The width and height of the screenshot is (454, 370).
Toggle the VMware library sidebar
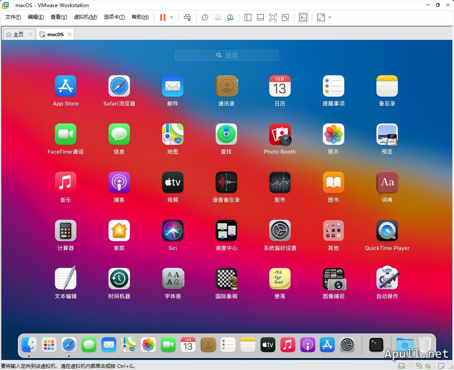click(248, 17)
